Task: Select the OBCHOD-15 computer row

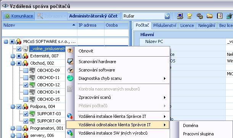Action: tap(48, 99)
